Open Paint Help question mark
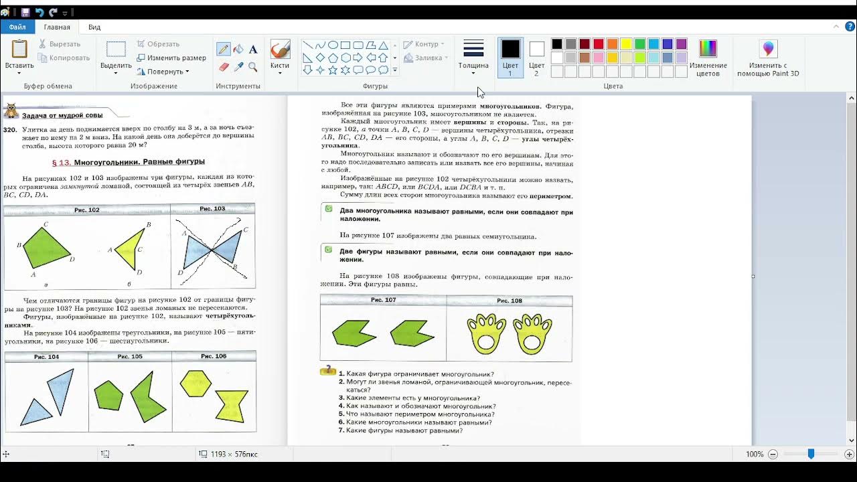 click(x=850, y=27)
